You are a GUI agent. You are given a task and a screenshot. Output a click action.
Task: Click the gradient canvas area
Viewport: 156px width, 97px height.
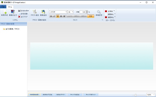pyautogui.click(x=92, y=56)
